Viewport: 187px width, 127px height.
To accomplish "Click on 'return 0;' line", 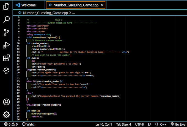I will (x=37, y=117).
